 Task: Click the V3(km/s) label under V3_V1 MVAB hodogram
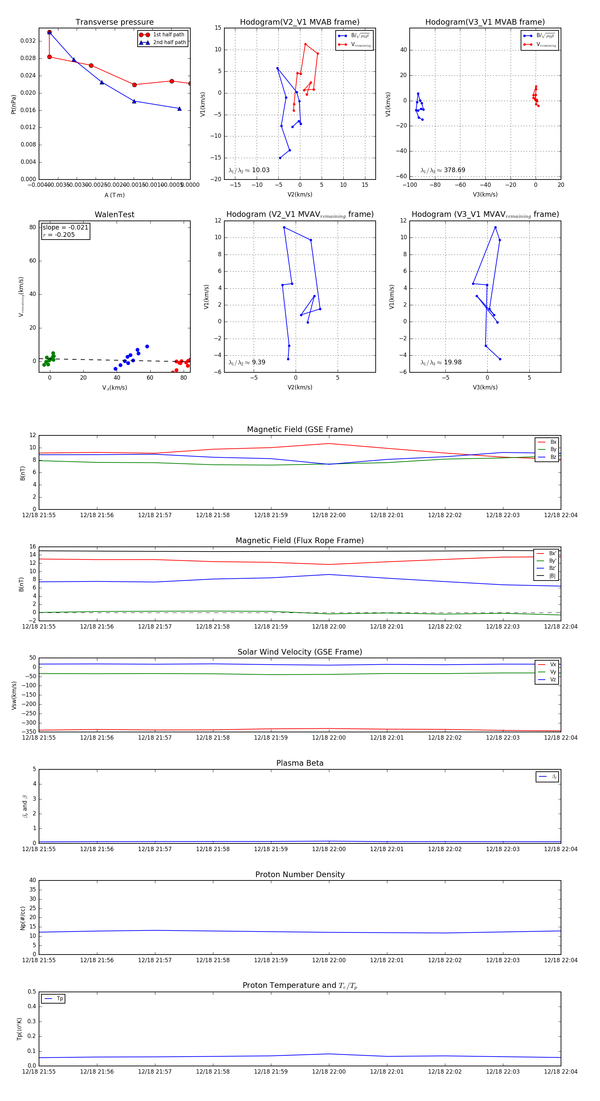point(485,195)
